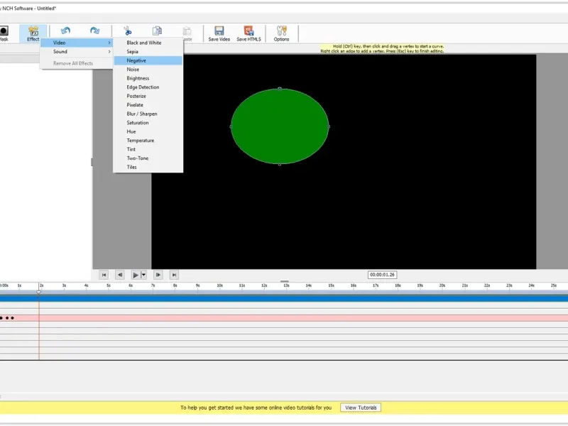Select the Mask tool icon
The width and height of the screenshot is (568, 426).
coord(4,31)
